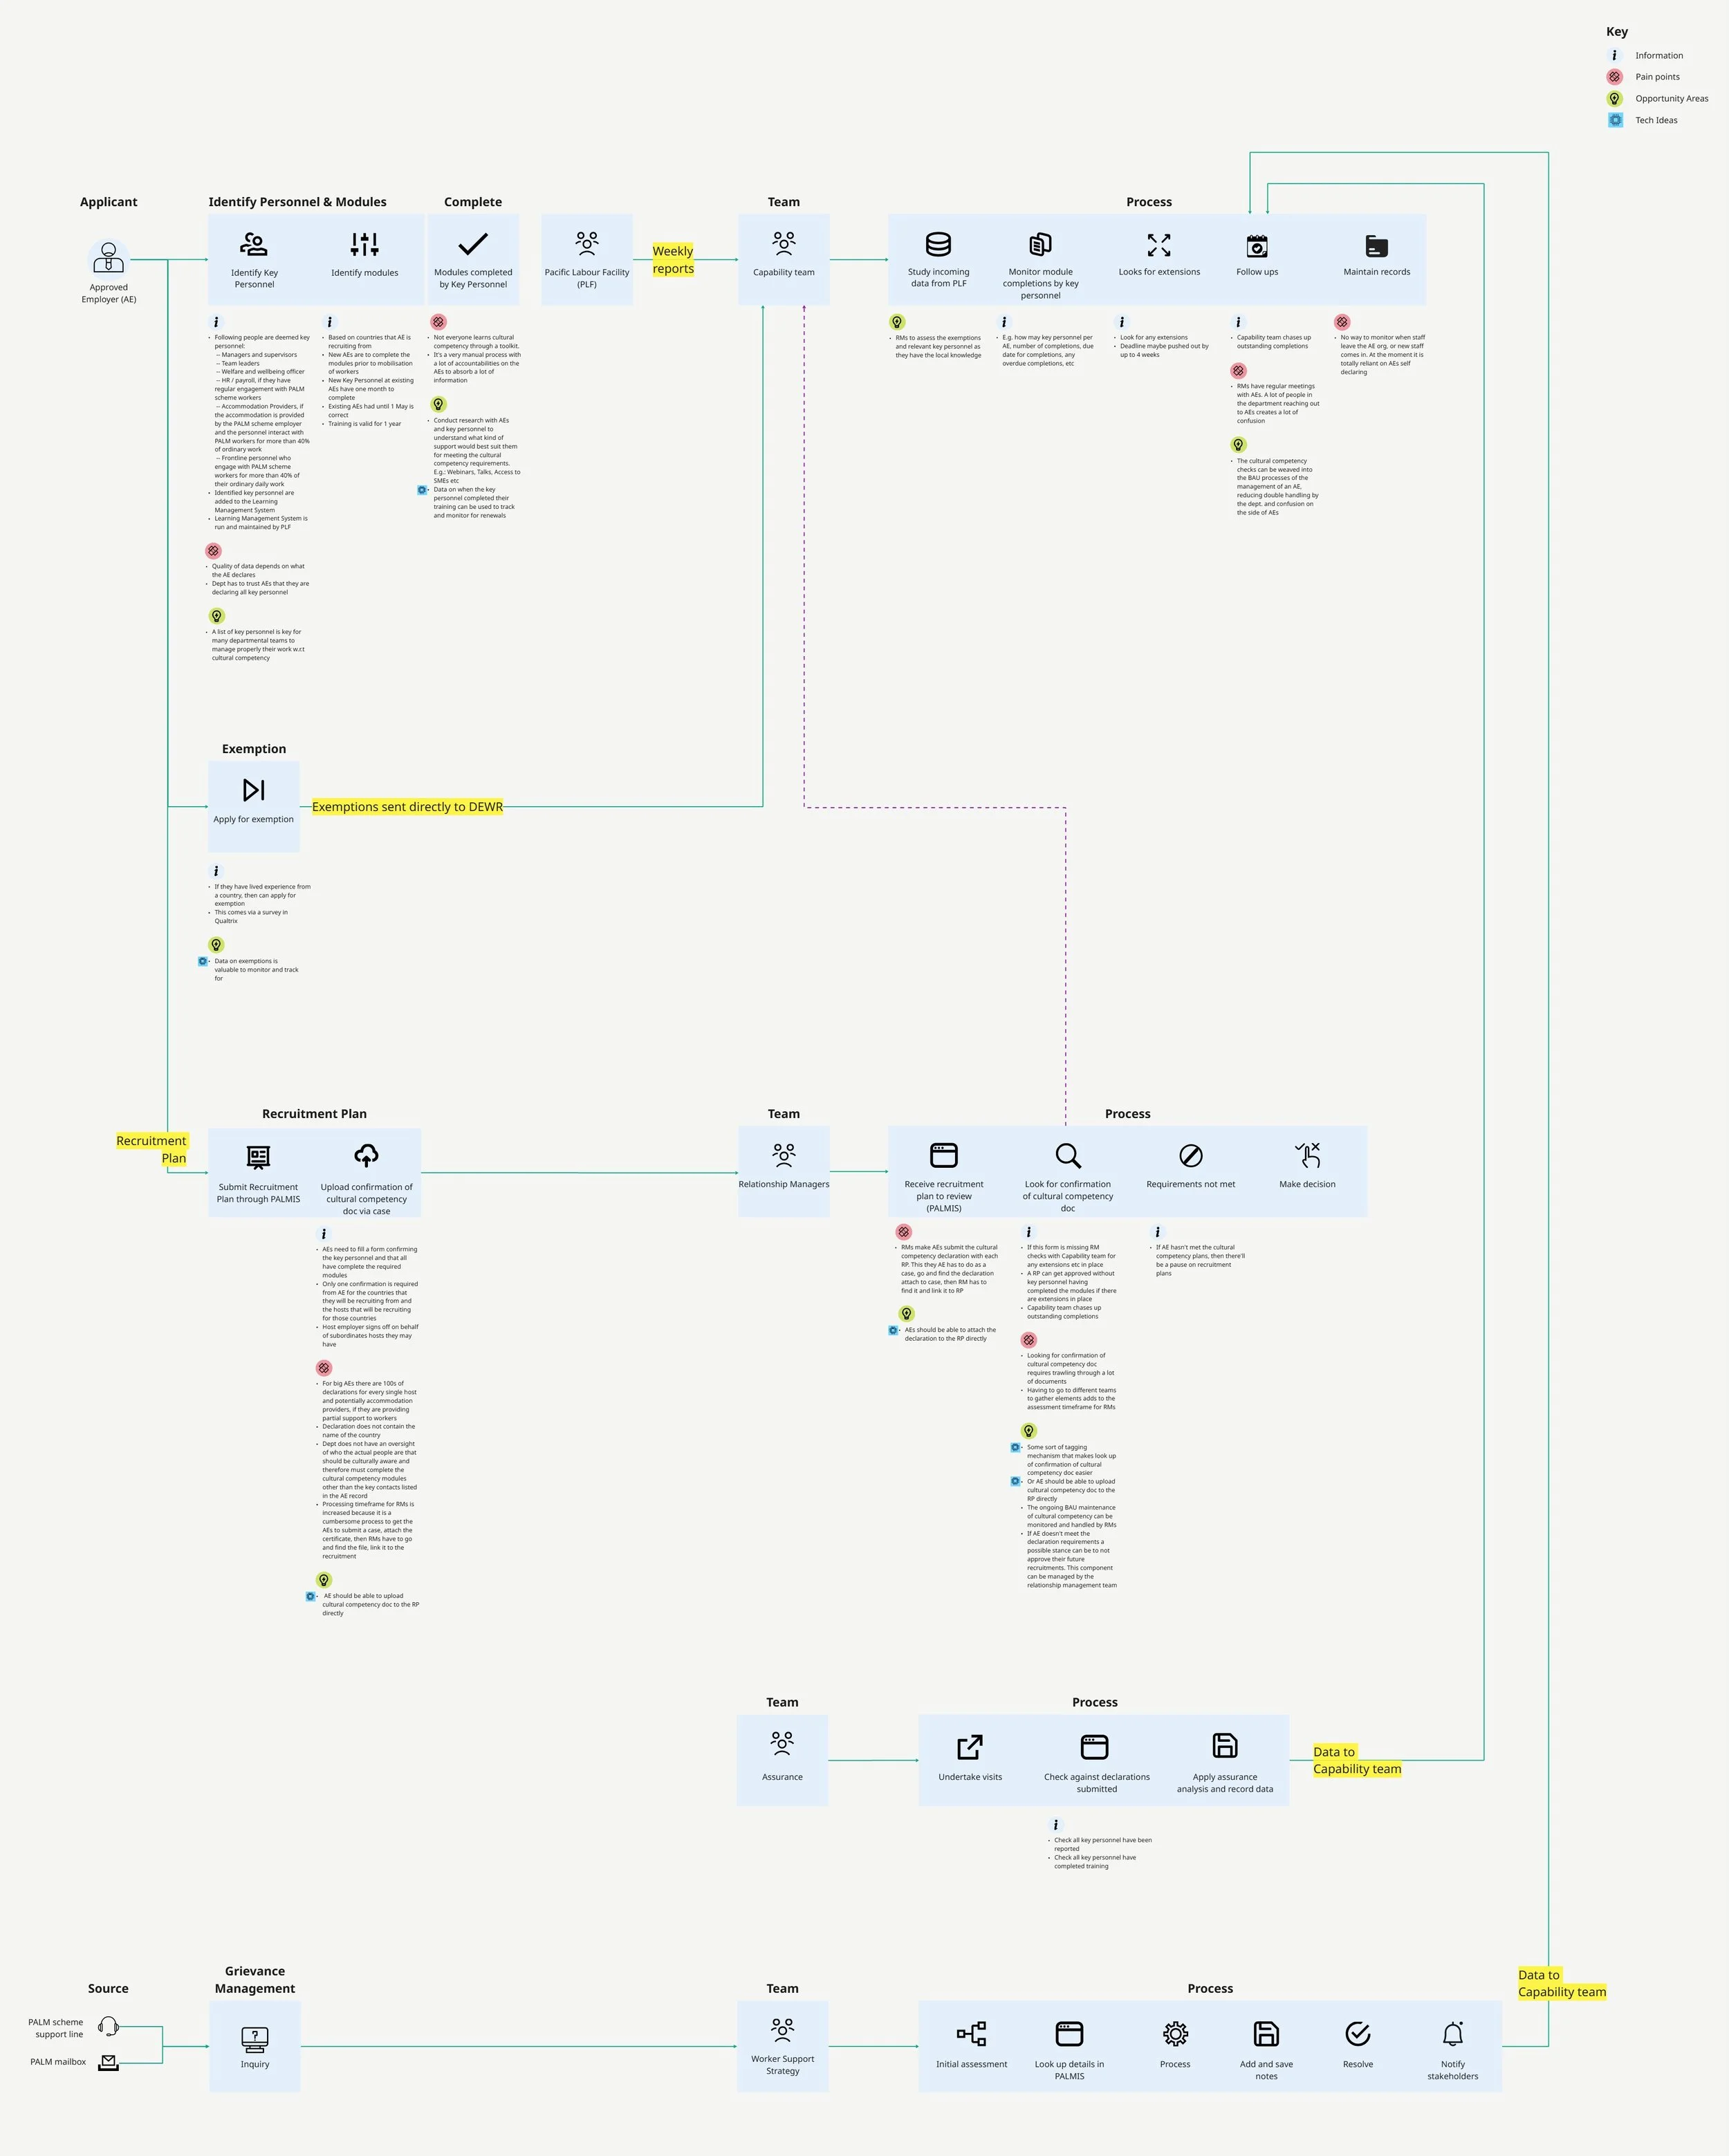Click the Pain points red key swatch
Screen dimensions: 1729x2156
(x=1614, y=77)
